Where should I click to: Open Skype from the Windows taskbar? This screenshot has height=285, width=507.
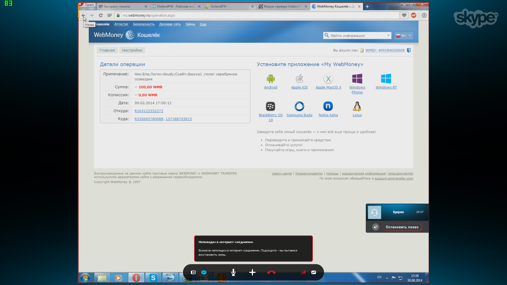[153, 278]
